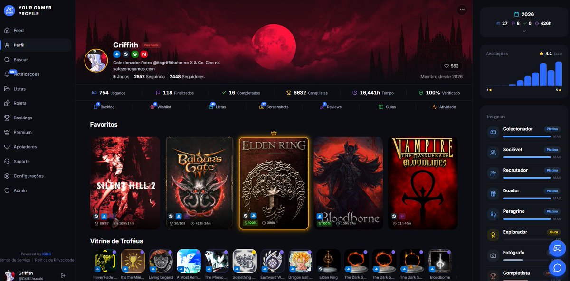Switch to the Screenshots tab

coord(274,107)
